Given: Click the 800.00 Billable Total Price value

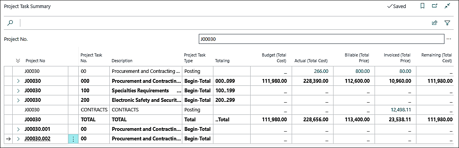Looking at the screenshot, I should coord(363,71).
